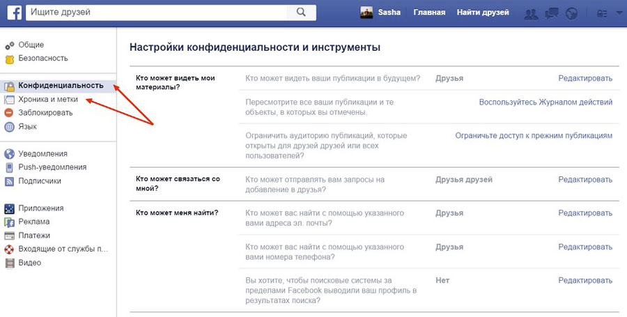Open Найти друзей in top bar
The image size is (627, 317).
coord(483,13)
